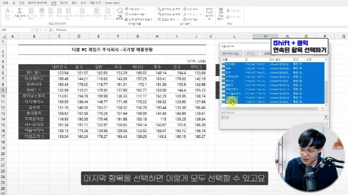Click the select-all corner of the sheet
The height and width of the screenshot is (195, 348).
tap(3, 36)
